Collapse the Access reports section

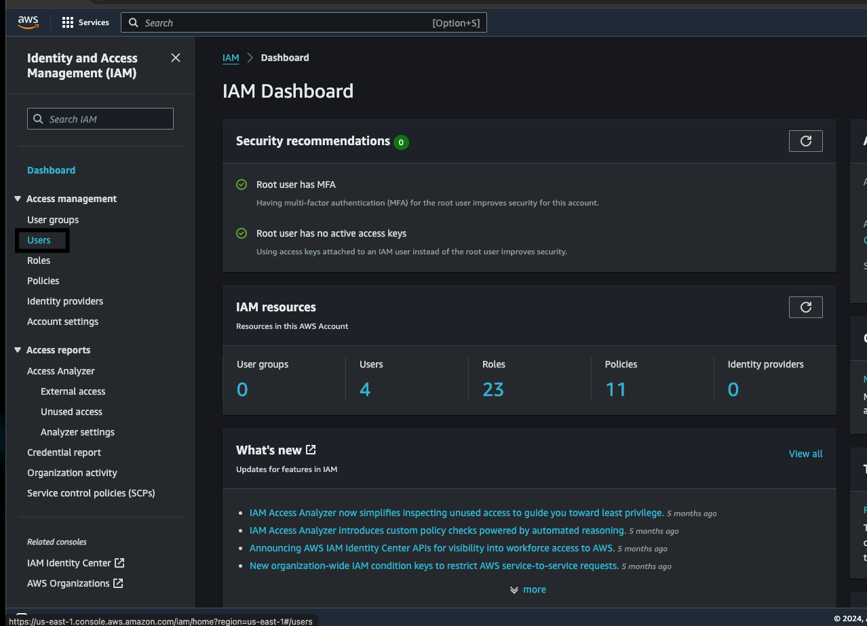coord(18,350)
